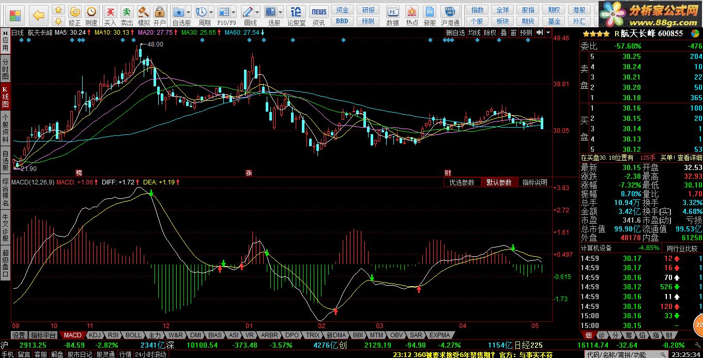The height and width of the screenshot is (358, 703).
Task: Toggle the 均线 moving-average display
Action: pos(475,32)
